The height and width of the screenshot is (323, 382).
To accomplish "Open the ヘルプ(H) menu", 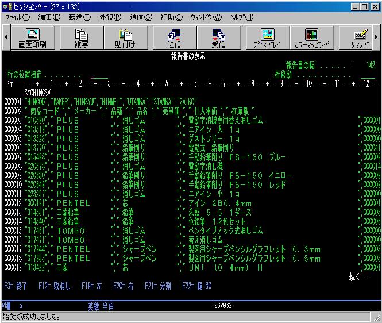I will (x=242, y=17).
